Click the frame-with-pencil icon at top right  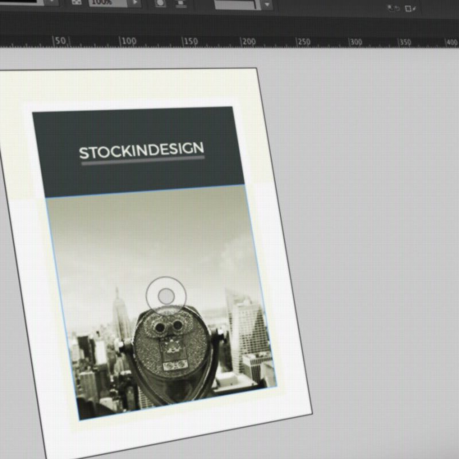[410, 9]
